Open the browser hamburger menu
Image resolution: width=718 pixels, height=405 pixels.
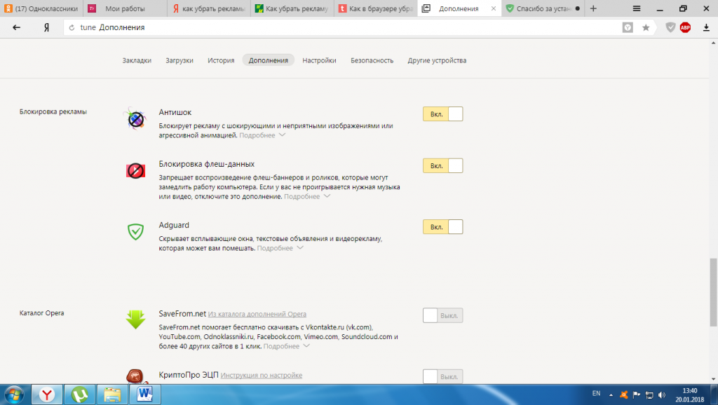[637, 8]
